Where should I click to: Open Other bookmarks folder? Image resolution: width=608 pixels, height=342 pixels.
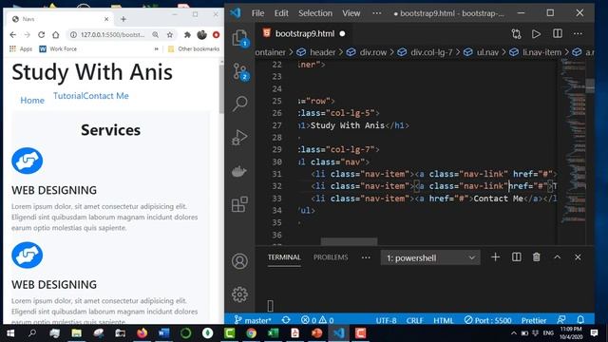click(x=194, y=48)
